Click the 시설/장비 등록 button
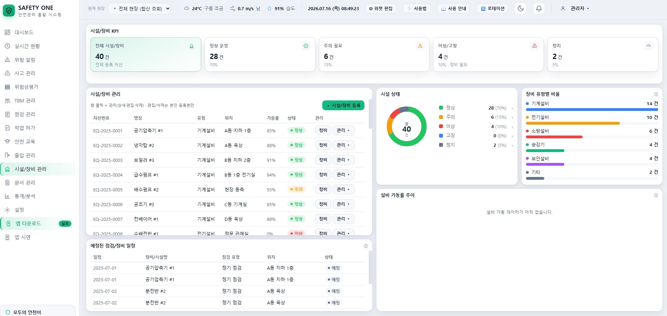Viewport: 667px width, 316px height. pos(343,105)
